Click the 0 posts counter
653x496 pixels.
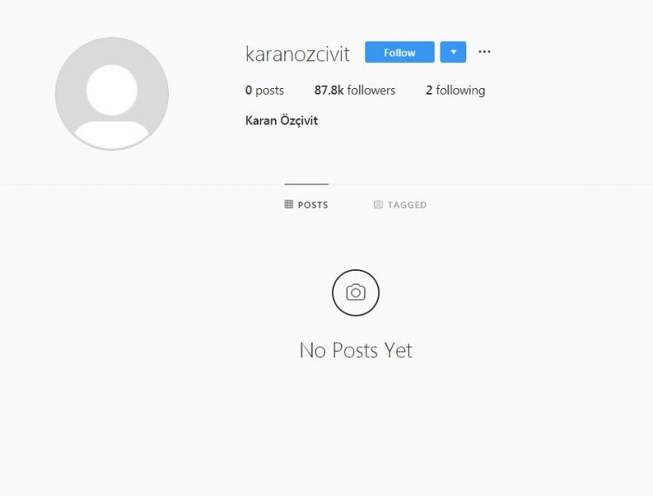pyautogui.click(x=264, y=90)
